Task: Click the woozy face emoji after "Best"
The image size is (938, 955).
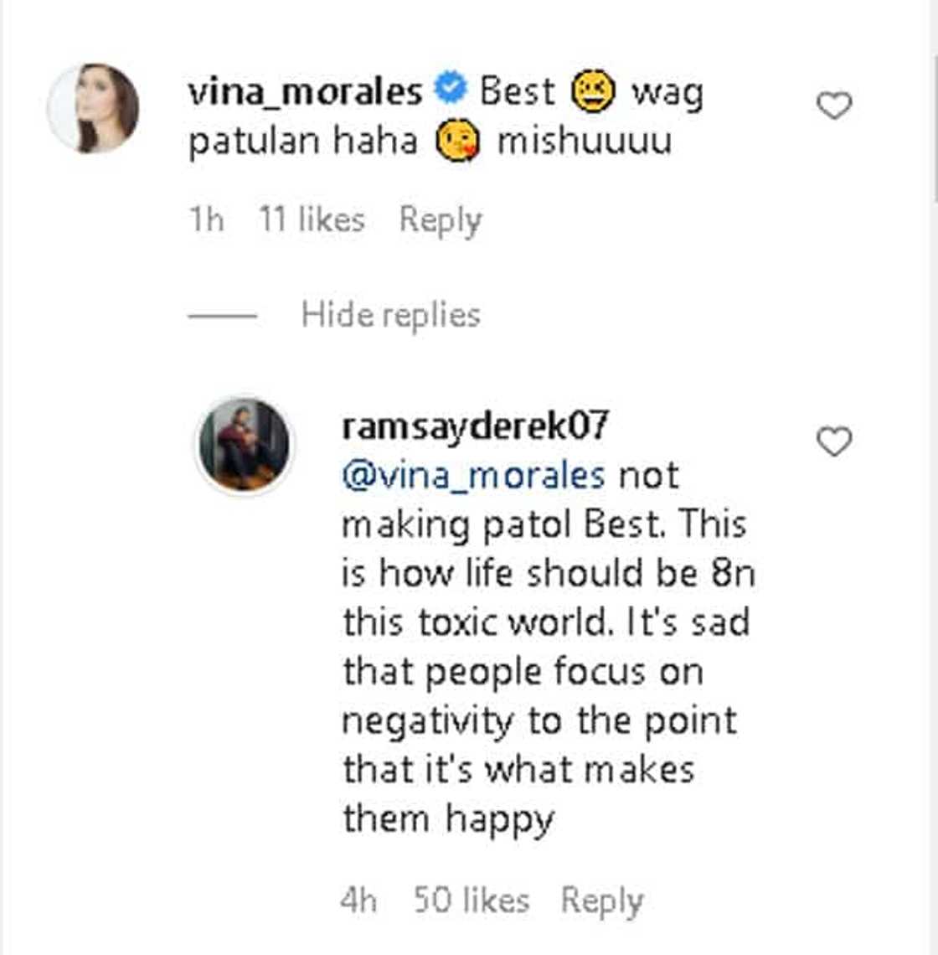Action: coord(593,91)
